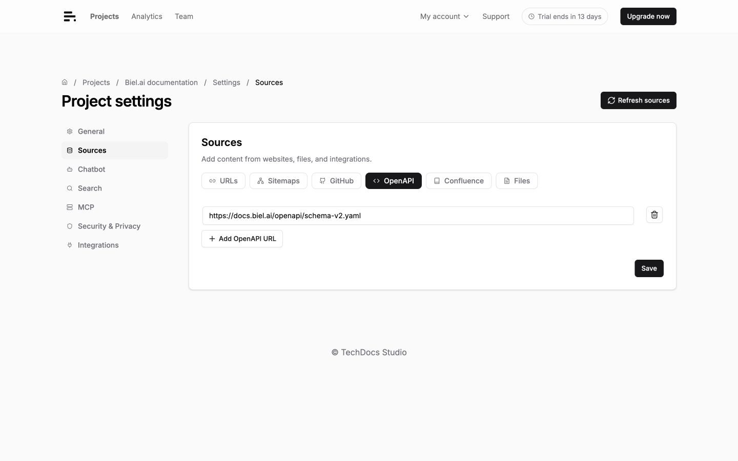The height and width of the screenshot is (461, 738).
Task: Open General settings in sidebar
Action: (x=115, y=131)
